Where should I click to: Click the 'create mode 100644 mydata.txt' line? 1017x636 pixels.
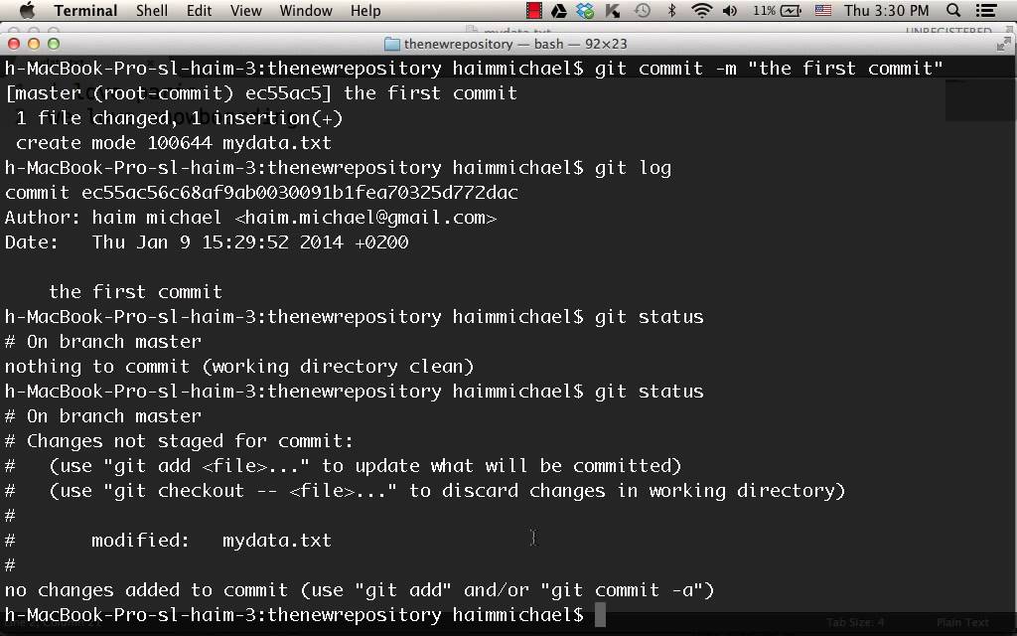click(173, 143)
